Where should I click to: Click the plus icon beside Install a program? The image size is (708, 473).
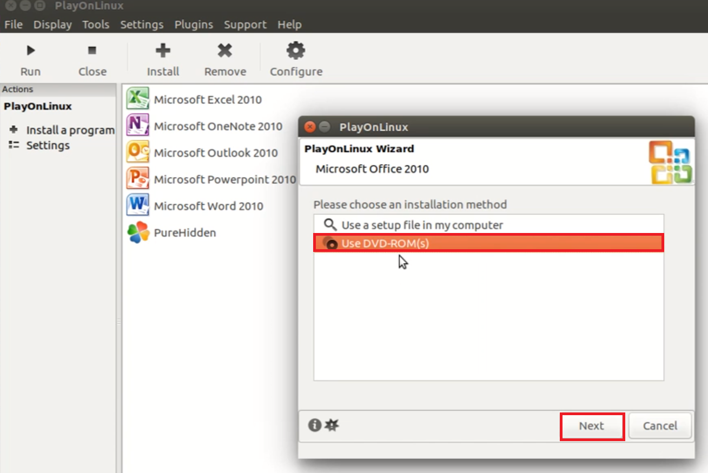14,130
